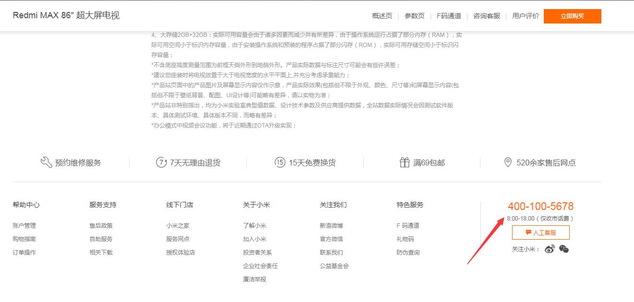The image size is (634, 302).
Task: Click 线下门店 footer heading
Action: [x=180, y=205]
